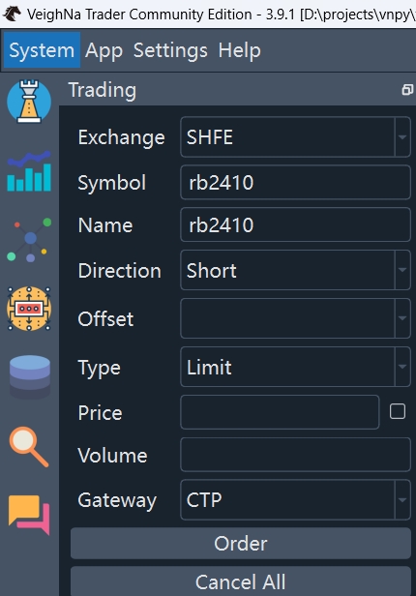Expand the empty Offset dropdown
The image size is (416, 596).
[x=295, y=318]
